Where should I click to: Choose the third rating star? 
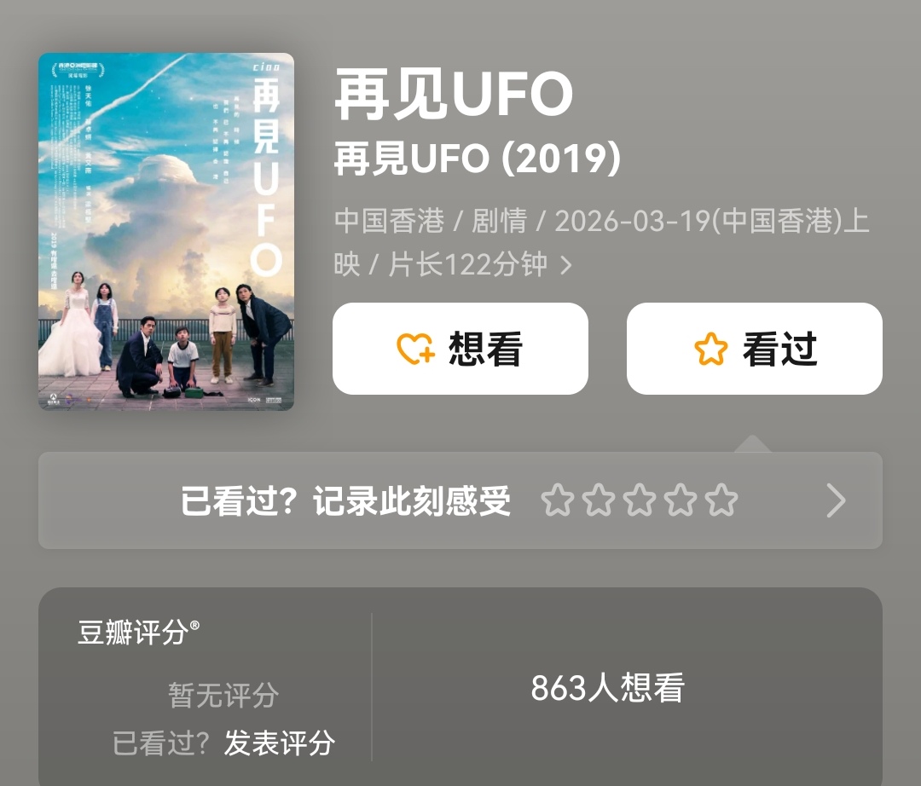pos(639,500)
